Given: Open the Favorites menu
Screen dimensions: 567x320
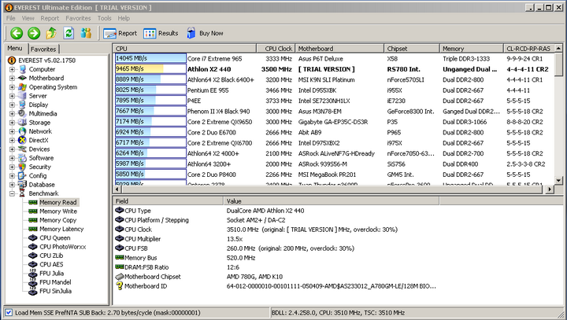Looking at the screenshot, I should (78, 18).
